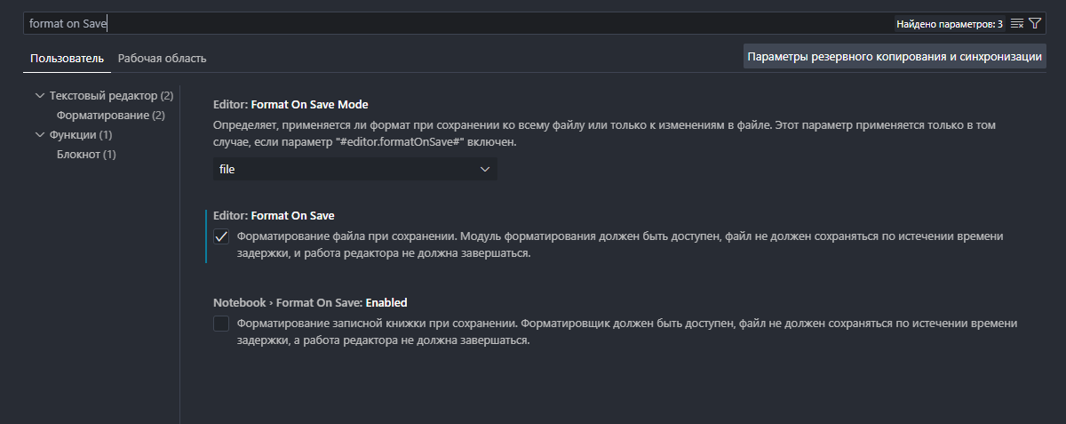Click the "Найдено параметров: 3" results badge
Viewport: 1066px width, 424px height.
click(x=949, y=23)
